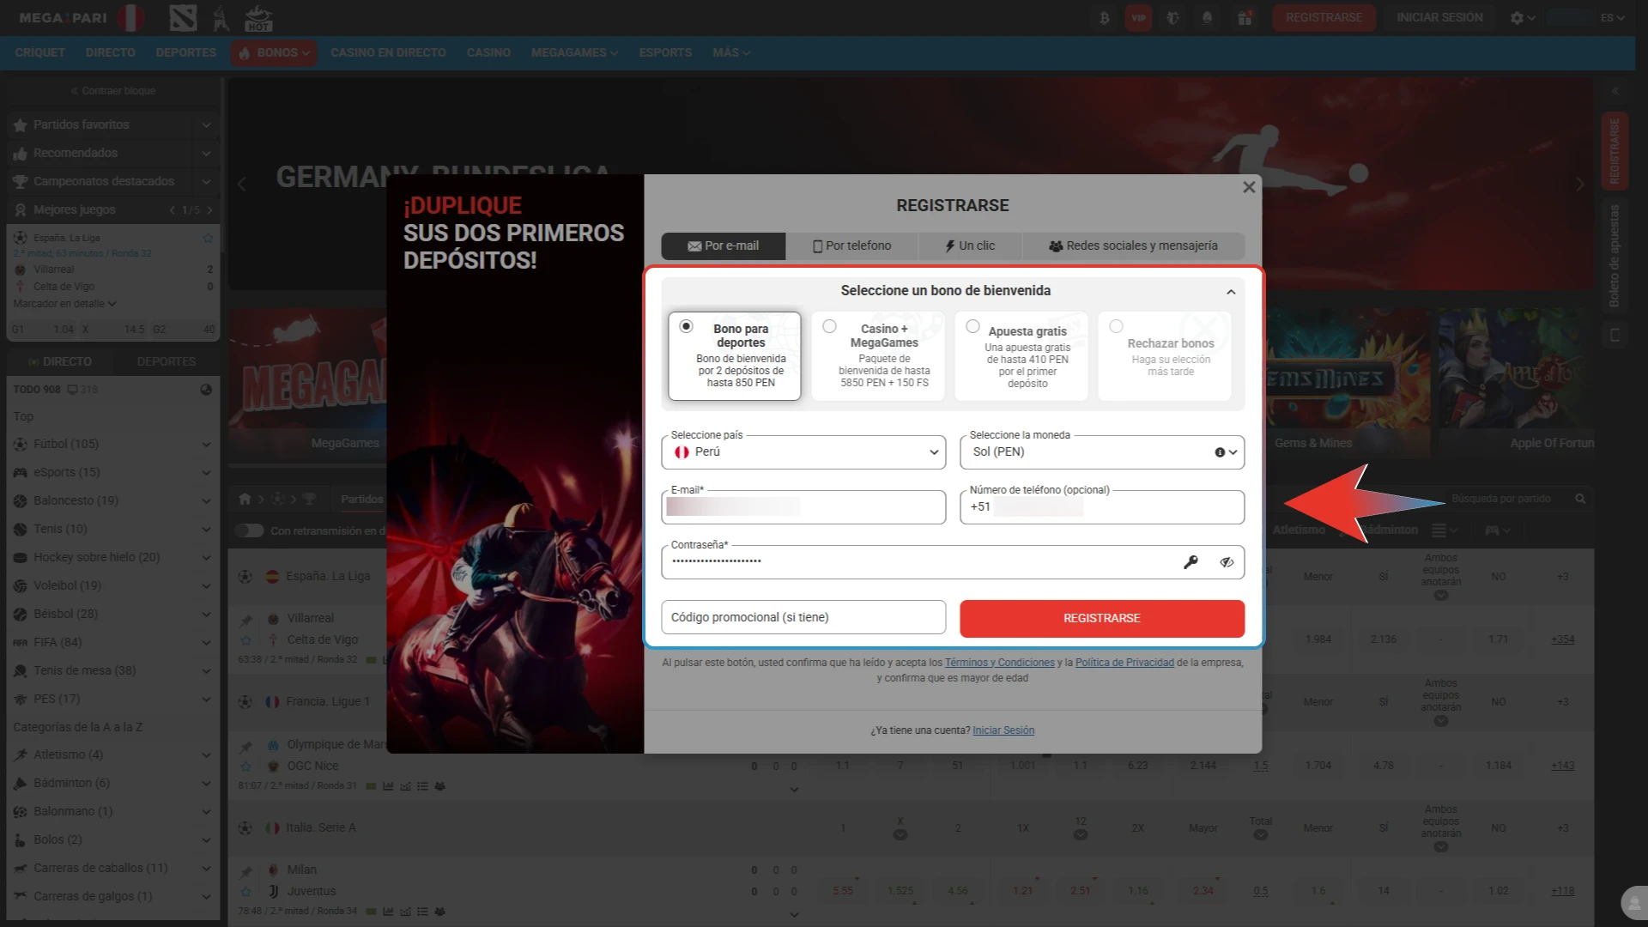1648x927 pixels.
Task: Open 'Redes sociales y mensajería' tab
Action: (1133, 245)
